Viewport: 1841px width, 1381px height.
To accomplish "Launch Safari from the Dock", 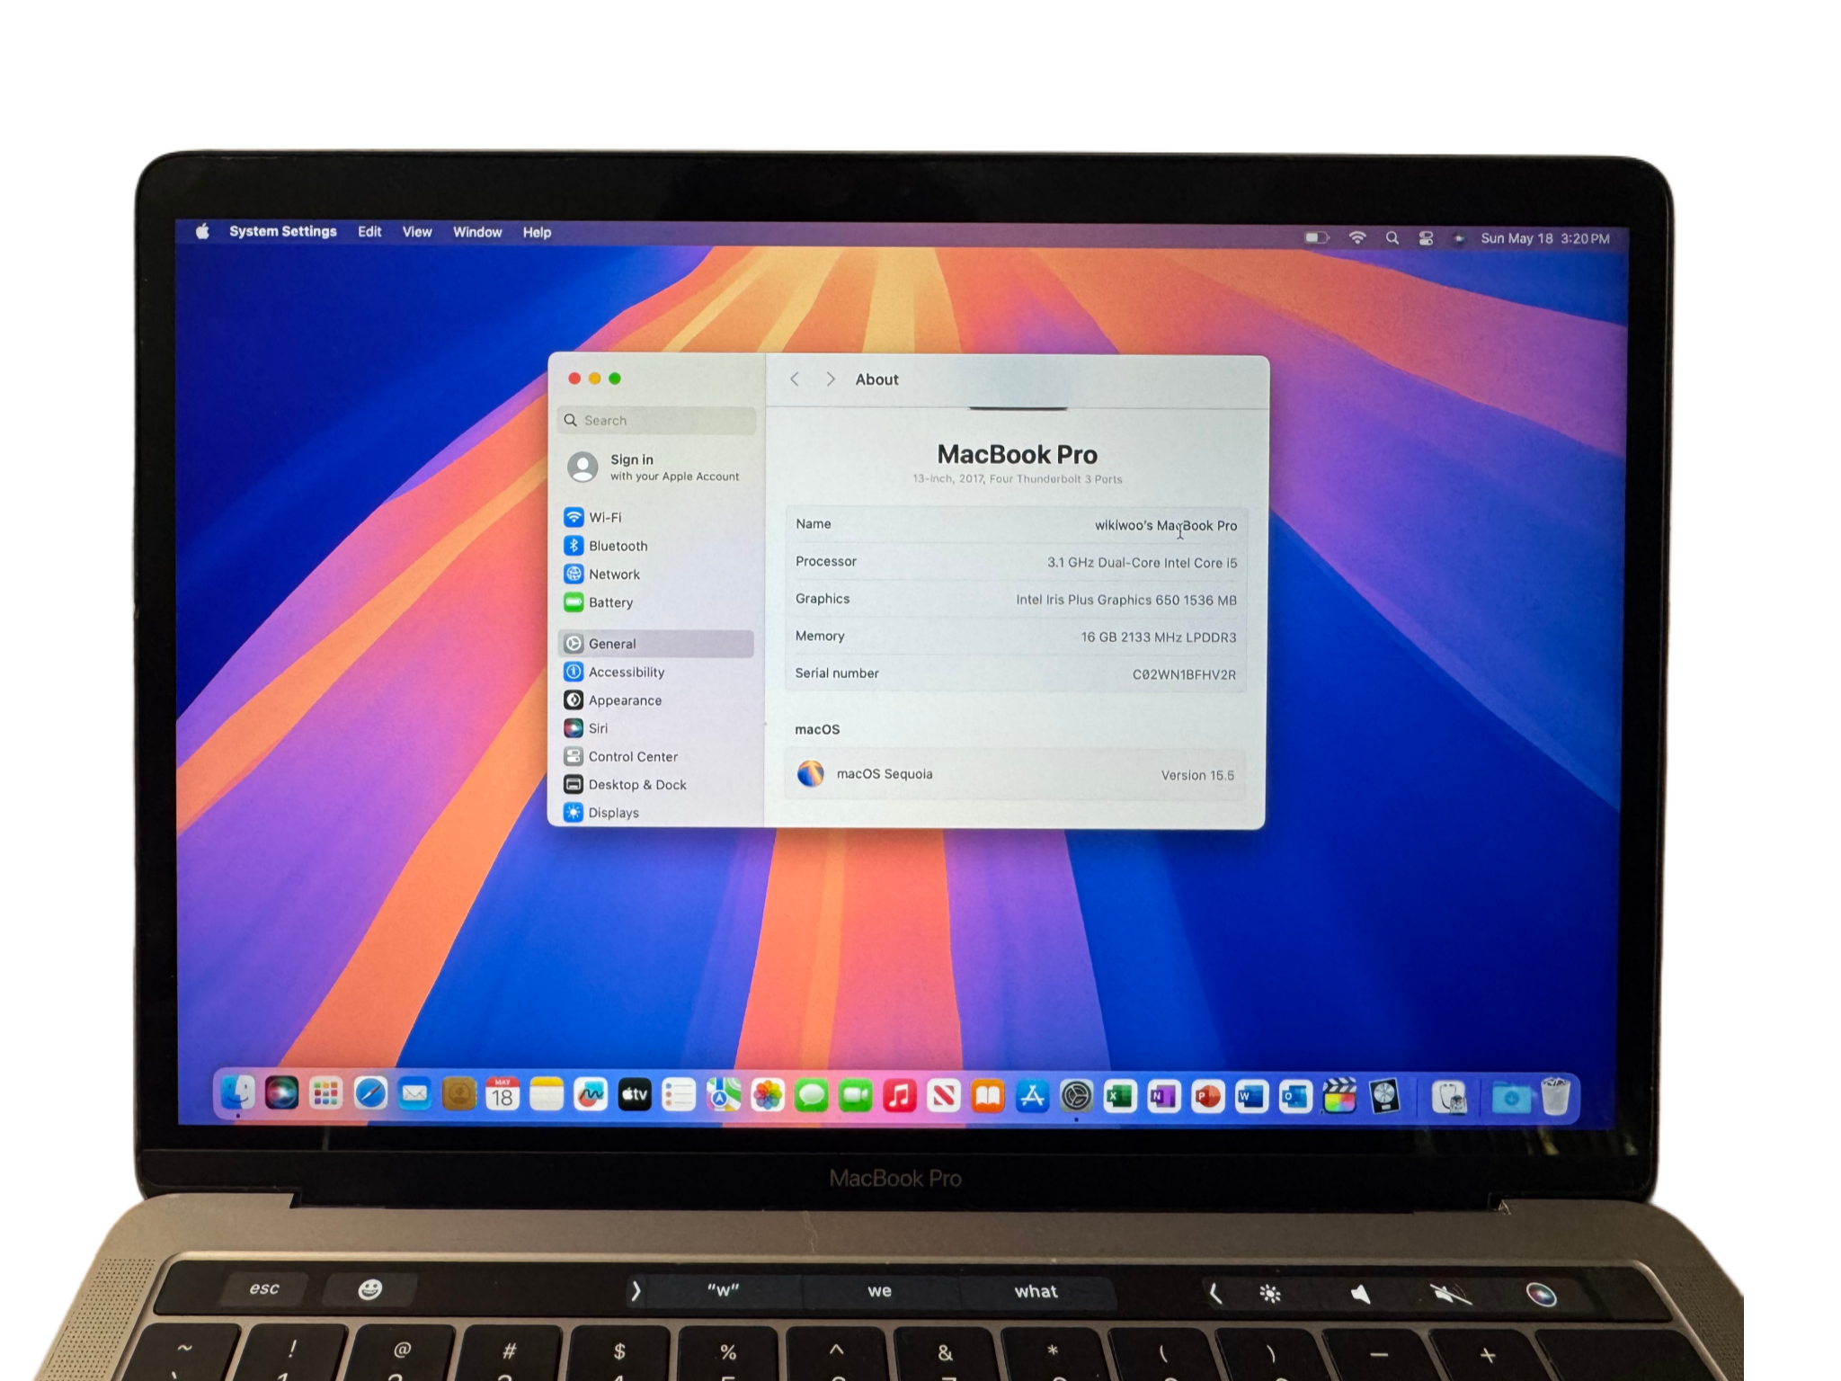I will click(370, 1094).
